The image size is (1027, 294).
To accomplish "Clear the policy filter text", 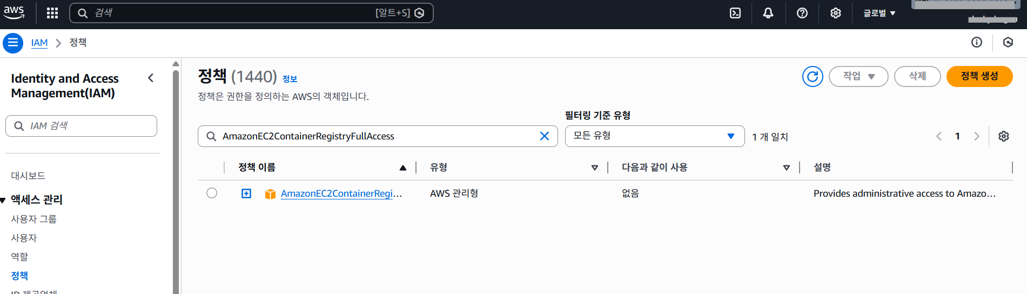I will tap(545, 136).
